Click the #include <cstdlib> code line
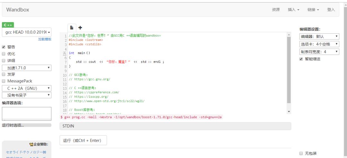The height and width of the screenshot is (158, 347). 85,44
